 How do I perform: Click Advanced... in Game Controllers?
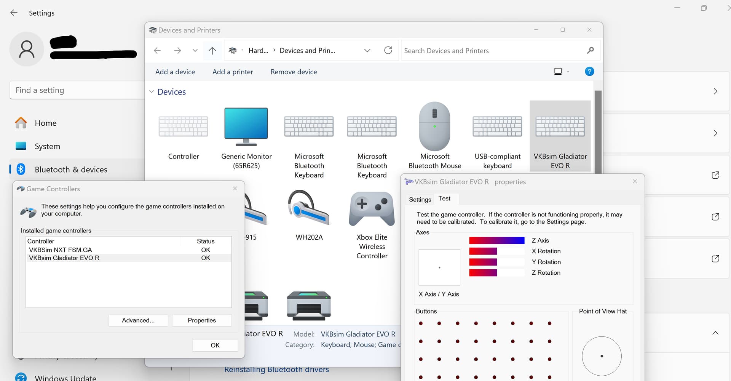click(138, 320)
